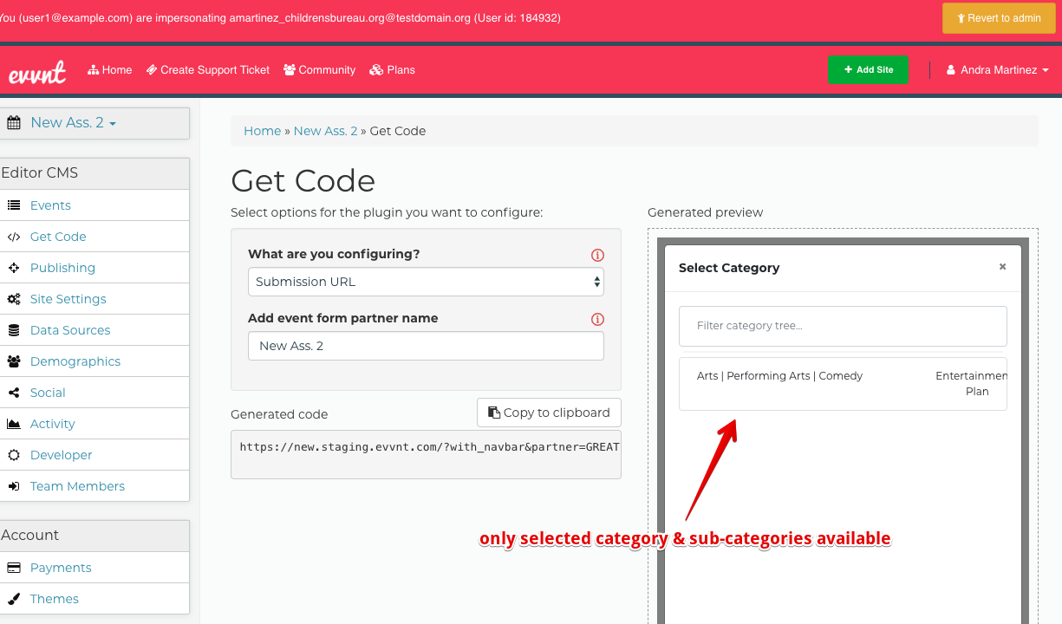The width and height of the screenshot is (1062, 624).
Task: Click the Data Sources database icon
Action: pyautogui.click(x=14, y=330)
